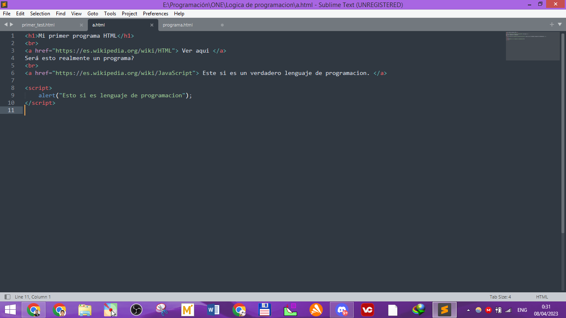Close the primer_test.html tab
This screenshot has height=318, width=566.
(81, 25)
